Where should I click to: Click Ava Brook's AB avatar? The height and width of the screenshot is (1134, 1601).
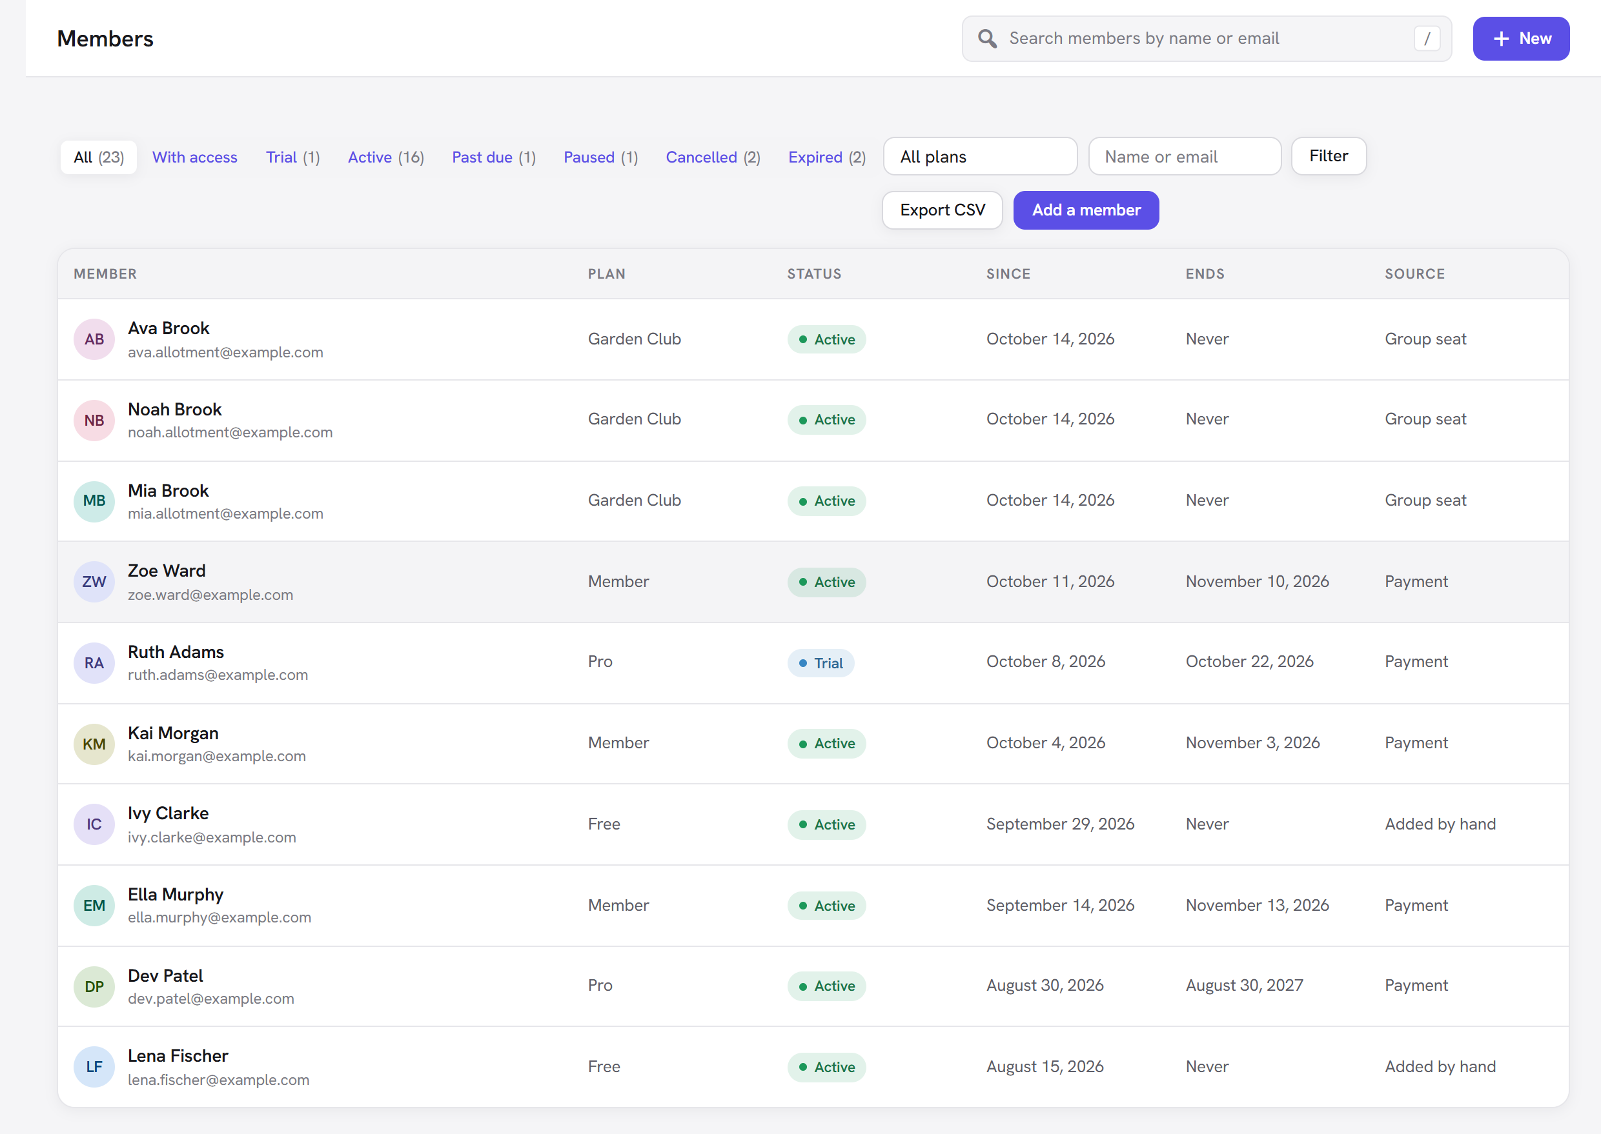[x=94, y=339]
